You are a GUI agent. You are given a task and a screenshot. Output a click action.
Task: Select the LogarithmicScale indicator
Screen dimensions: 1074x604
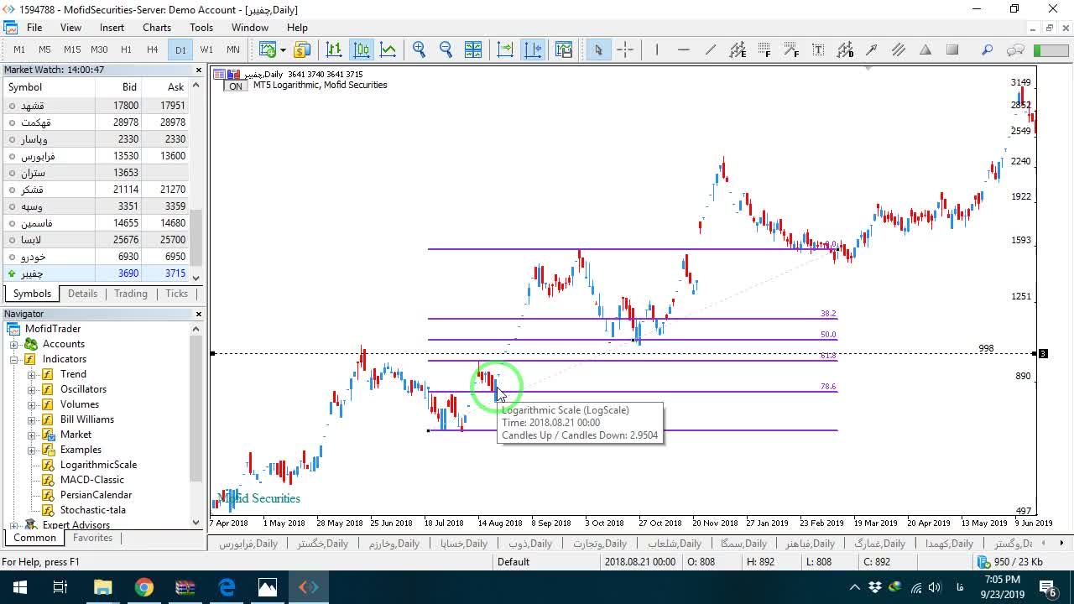pyautogui.click(x=98, y=465)
